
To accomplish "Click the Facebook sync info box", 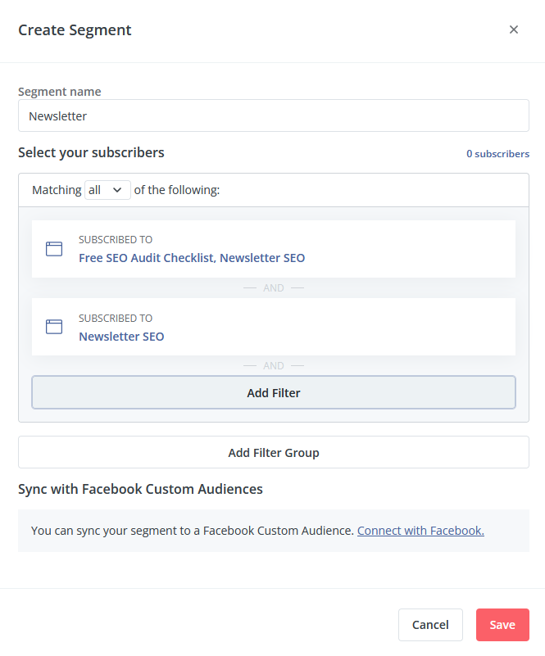I will tap(274, 531).
